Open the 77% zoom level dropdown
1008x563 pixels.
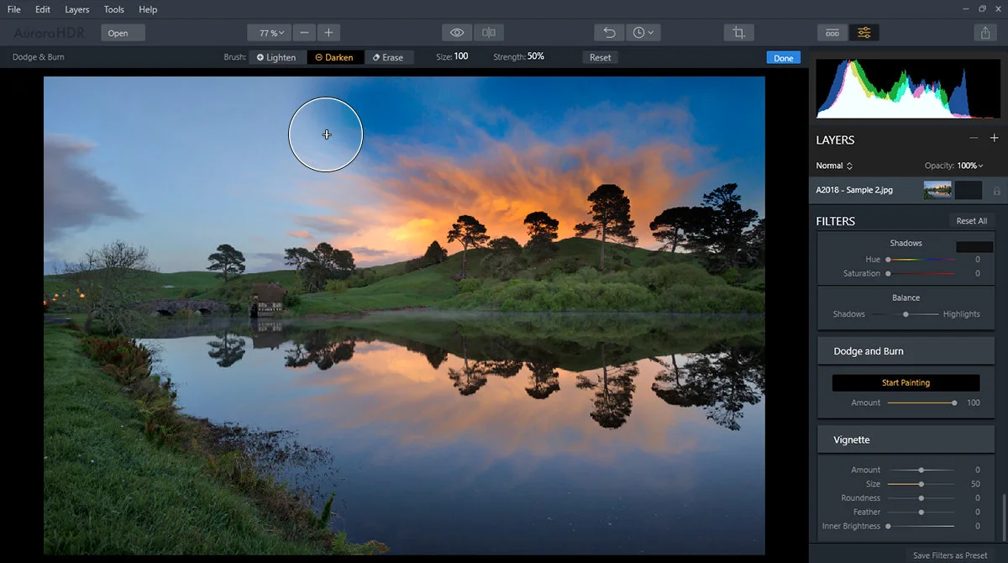coord(271,33)
